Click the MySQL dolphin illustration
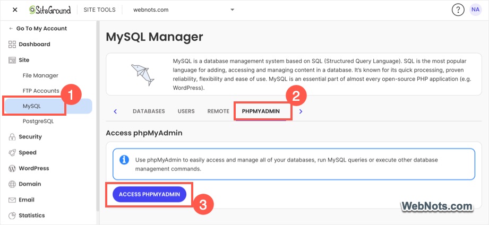 [142, 75]
